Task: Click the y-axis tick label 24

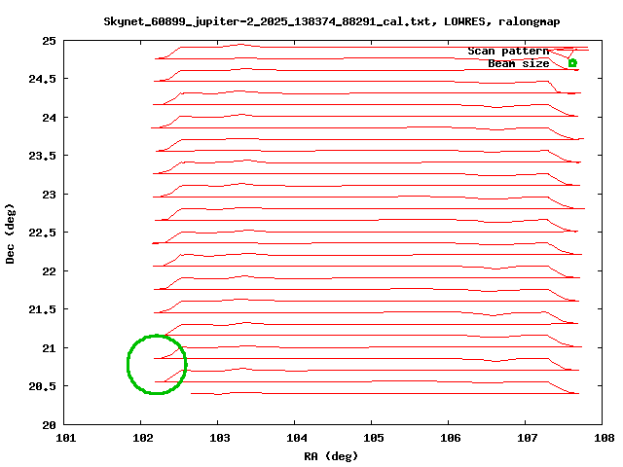Action: pos(50,118)
